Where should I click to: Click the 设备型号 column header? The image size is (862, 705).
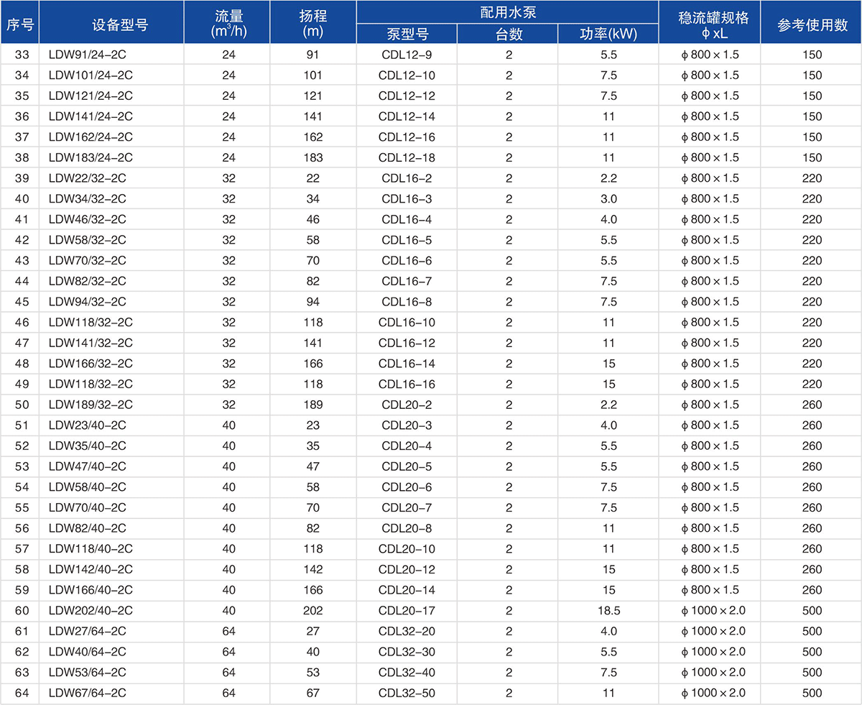(112, 23)
